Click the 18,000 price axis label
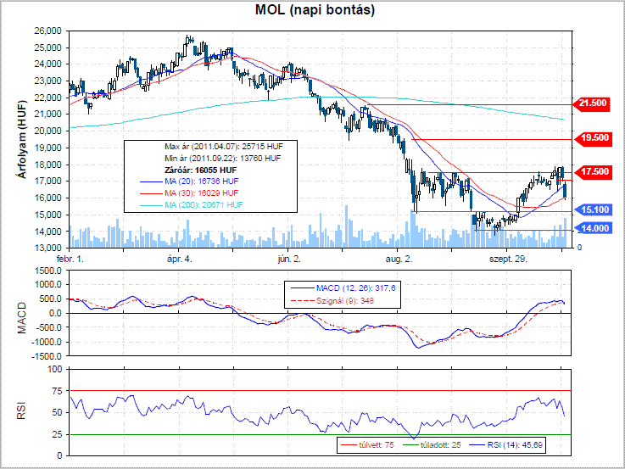This screenshot has width=625, height=469. [x=47, y=165]
